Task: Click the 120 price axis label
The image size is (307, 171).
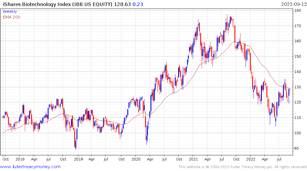Action: coord(298,102)
